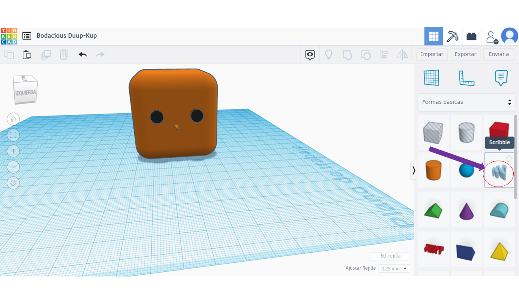Toggle show all lightbulb icon

329,55
